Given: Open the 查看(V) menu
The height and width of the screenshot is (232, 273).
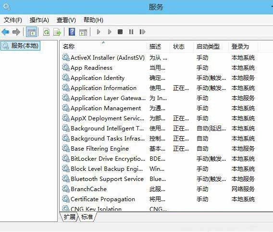Looking at the screenshot, I should click(66, 20).
